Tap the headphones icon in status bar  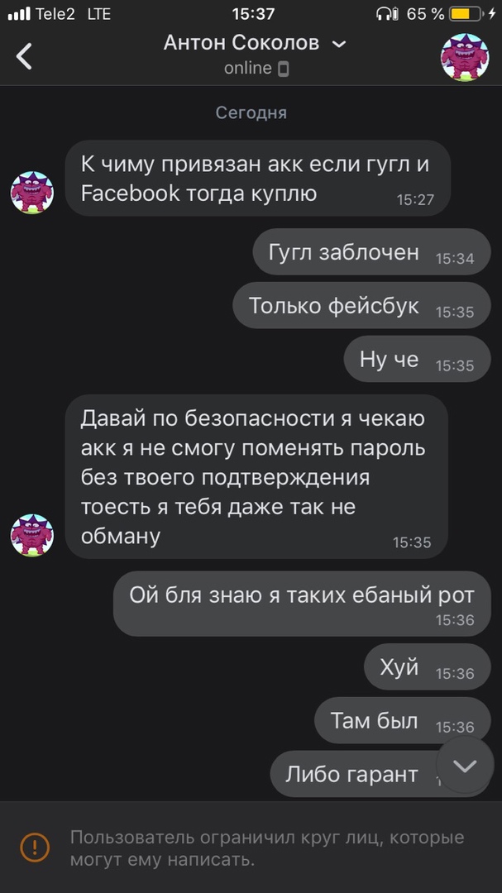(x=388, y=14)
